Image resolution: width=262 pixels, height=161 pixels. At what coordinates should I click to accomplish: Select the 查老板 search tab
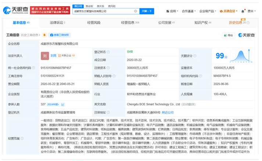point(89,6)
